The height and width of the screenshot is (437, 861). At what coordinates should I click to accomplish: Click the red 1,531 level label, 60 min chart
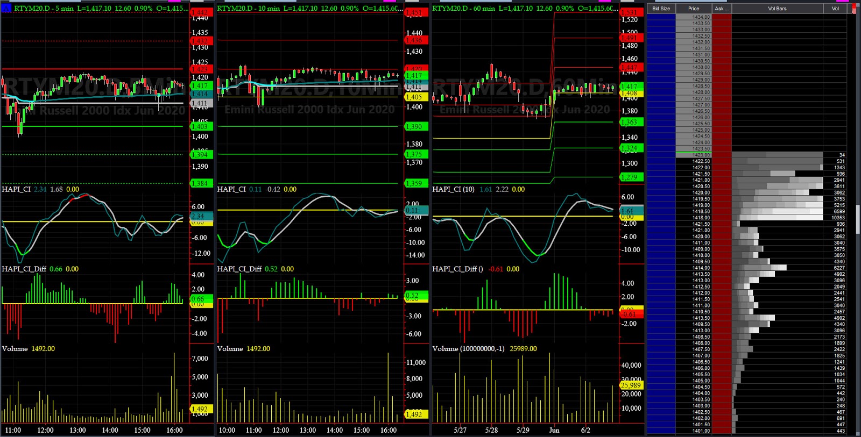tap(631, 12)
